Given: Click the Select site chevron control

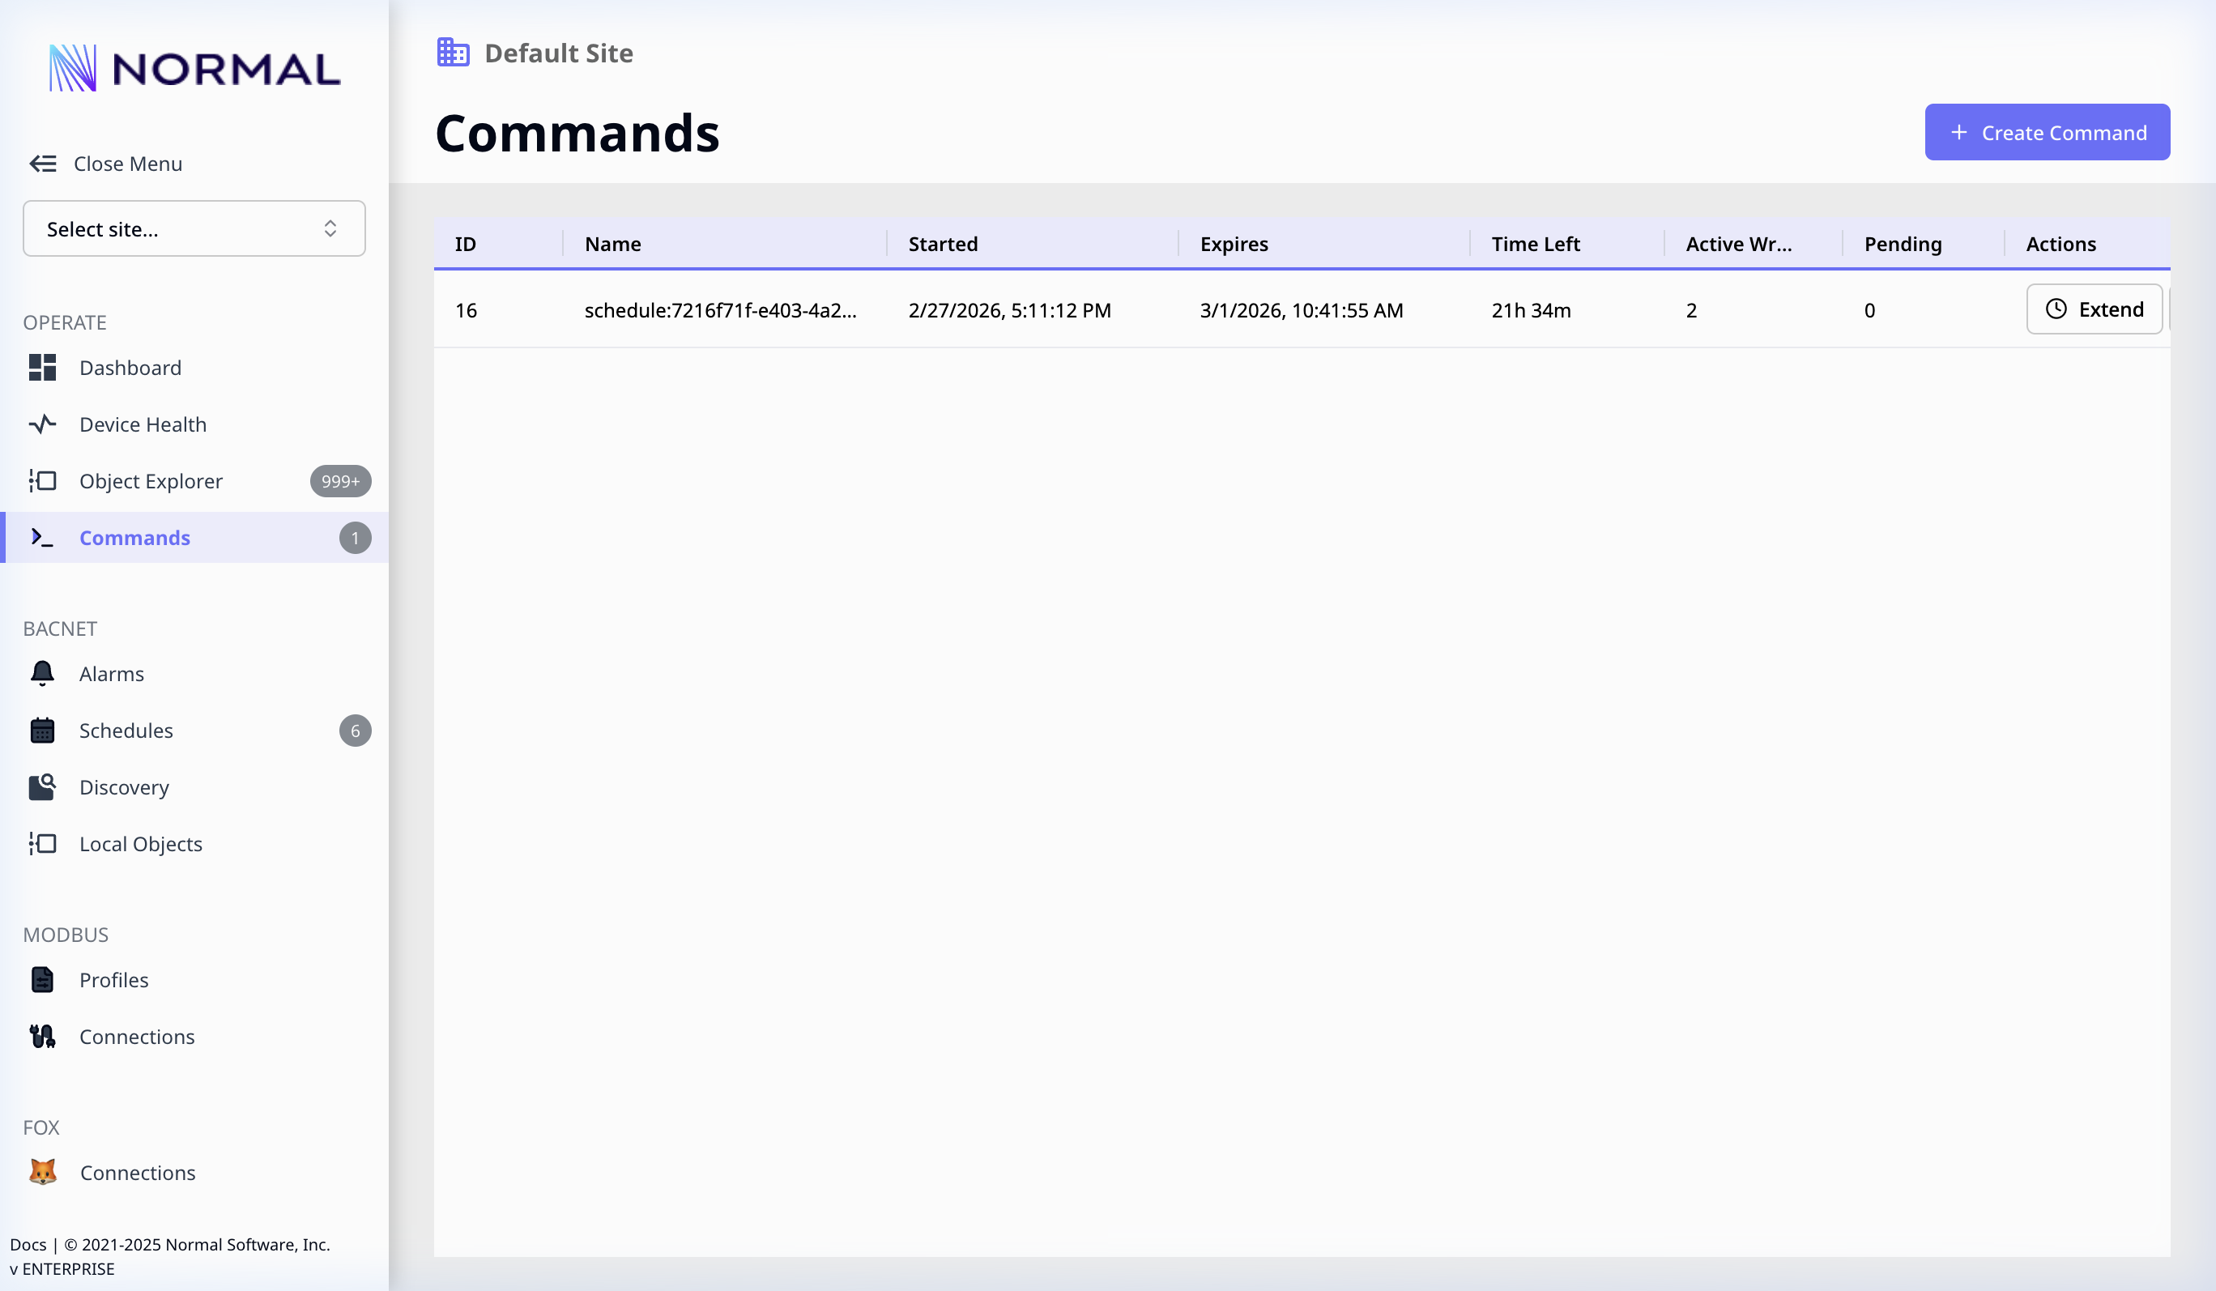Looking at the screenshot, I should [330, 228].
